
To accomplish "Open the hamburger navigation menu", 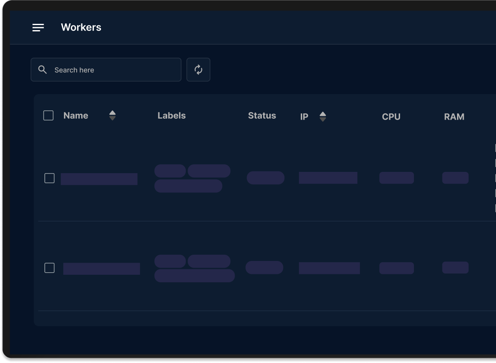I will 38,28.
